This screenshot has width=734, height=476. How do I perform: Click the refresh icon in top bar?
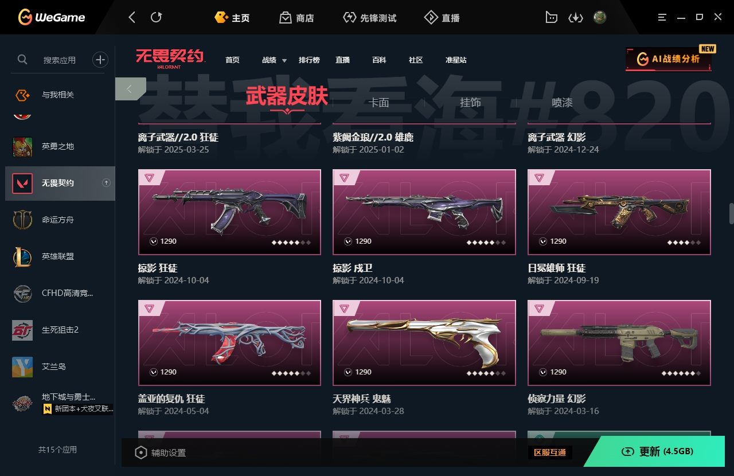[x=156, y=17]
